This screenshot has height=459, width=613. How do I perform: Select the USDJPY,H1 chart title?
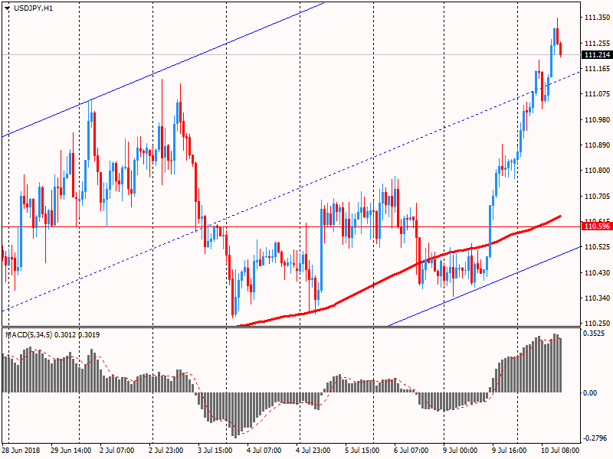tap(33, 8)
